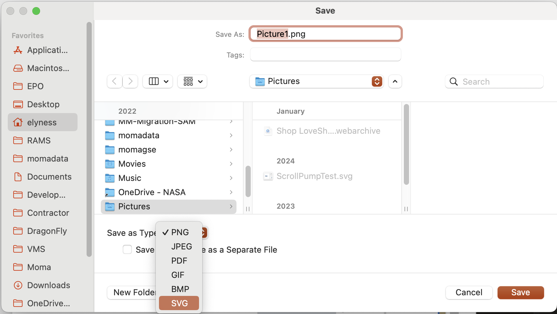Click the Tags input field

(x=325, y=55)
